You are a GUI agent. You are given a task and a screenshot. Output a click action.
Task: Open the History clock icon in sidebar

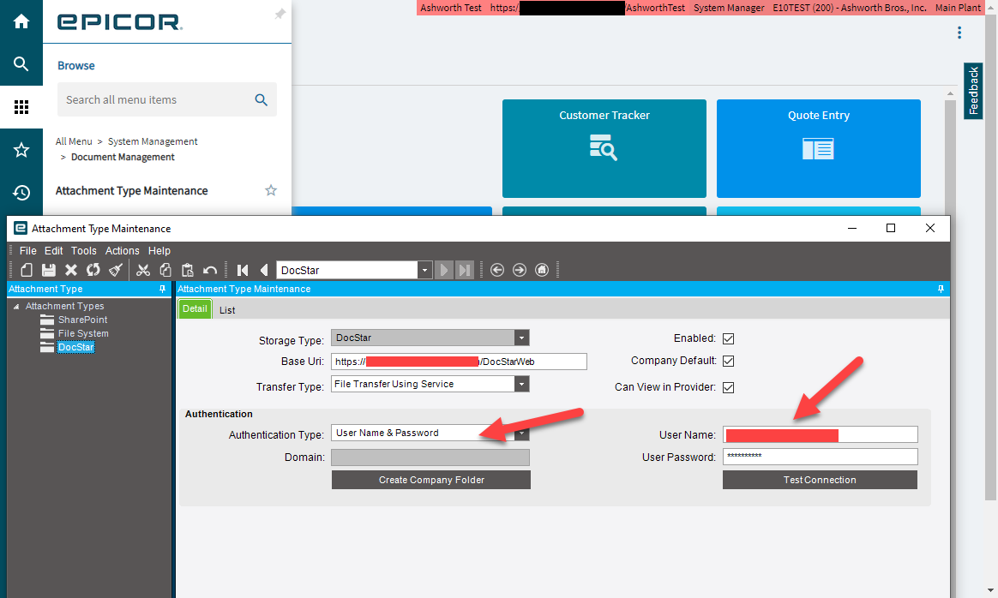(21, 192)
